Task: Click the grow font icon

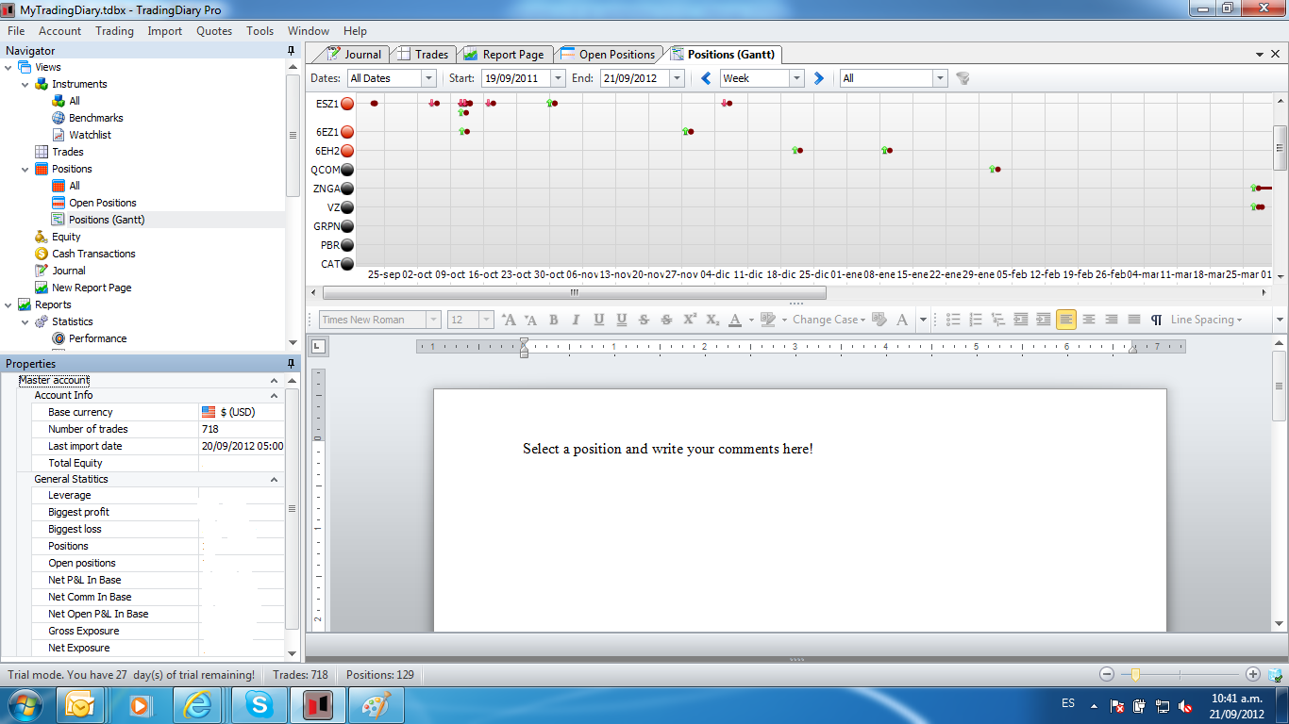Action: pyautogui.click(x=509, y=320)
